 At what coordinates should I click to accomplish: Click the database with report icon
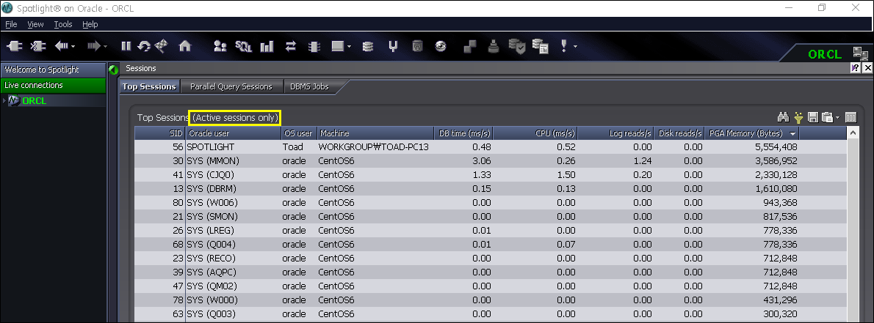[x=541, y=47]
